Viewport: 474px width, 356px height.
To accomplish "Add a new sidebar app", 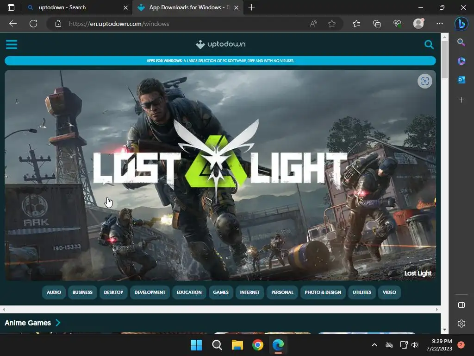I will (x=461, y=100).
